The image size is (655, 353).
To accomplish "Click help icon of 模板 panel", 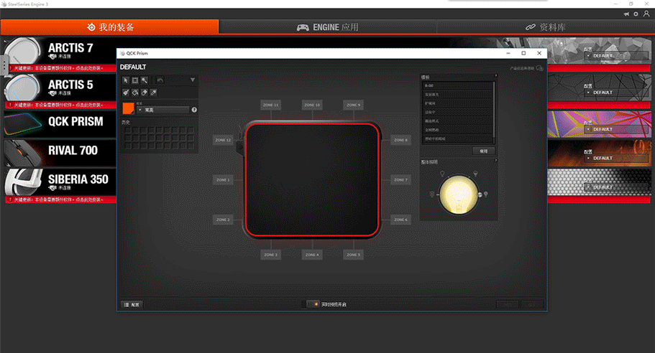I will pyautogui.click(x=496, y=76).
